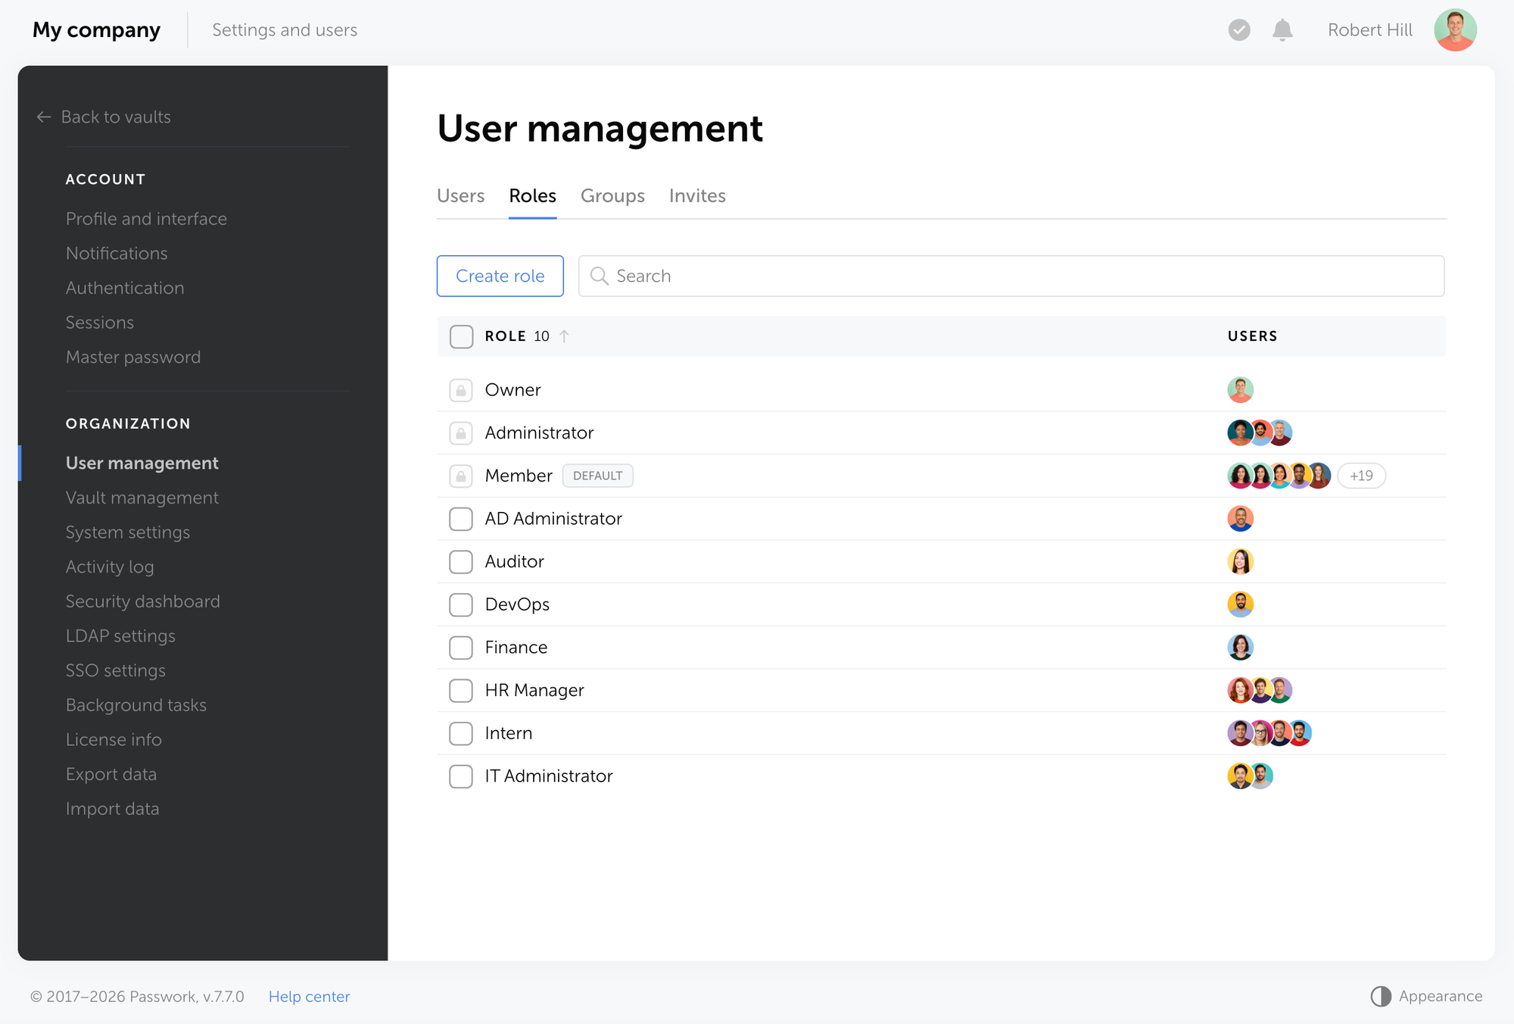Click the lock icon on the Administrator row
This screenshot has width=1514, height=1024.
pyautogui.click(x=461, y=433)
